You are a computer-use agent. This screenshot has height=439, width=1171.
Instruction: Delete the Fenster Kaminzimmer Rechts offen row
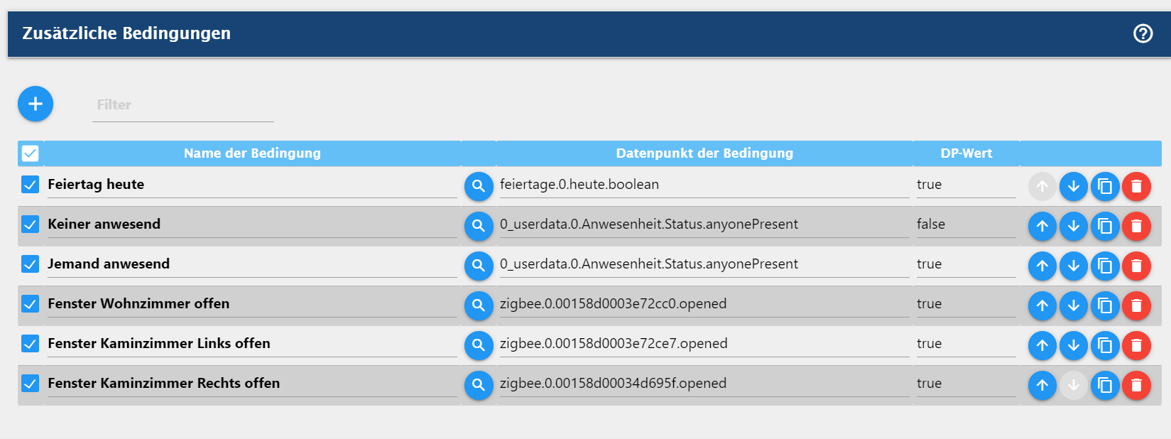[x=1136, y=385]
